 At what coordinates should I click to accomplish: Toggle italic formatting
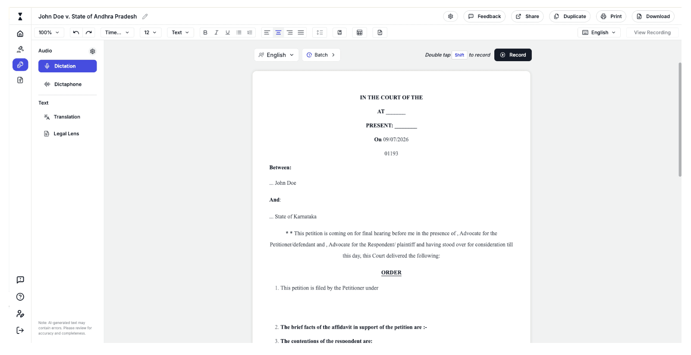coord(217,32)
